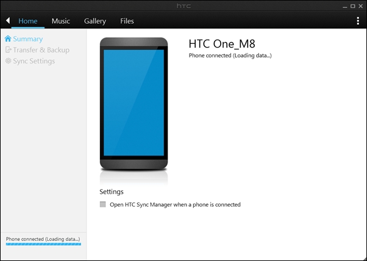Image resolution: width=367 pixels, height=261 pixels.
Task: Switch to the Home tab
Action: (x=28, y=21)
